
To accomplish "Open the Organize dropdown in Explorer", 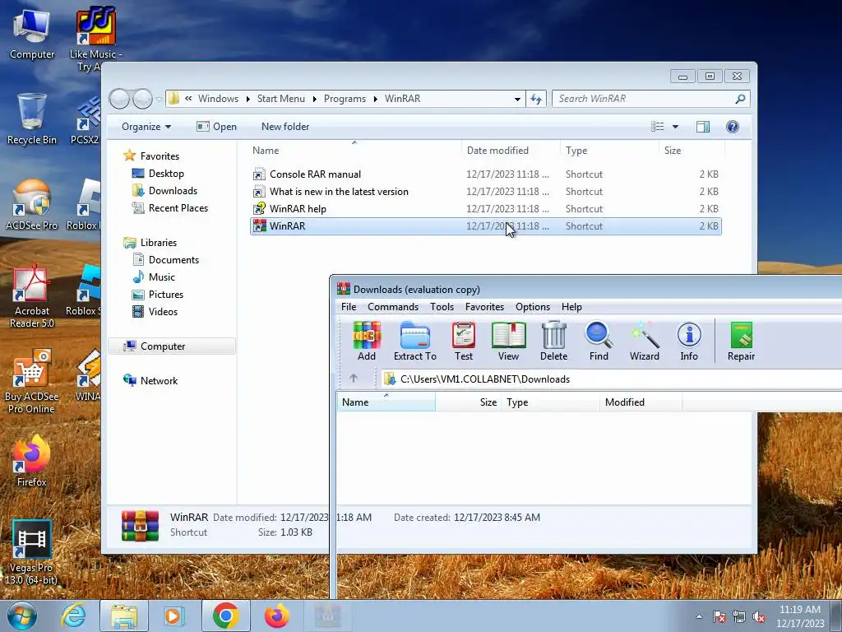I will pos(146,126).
